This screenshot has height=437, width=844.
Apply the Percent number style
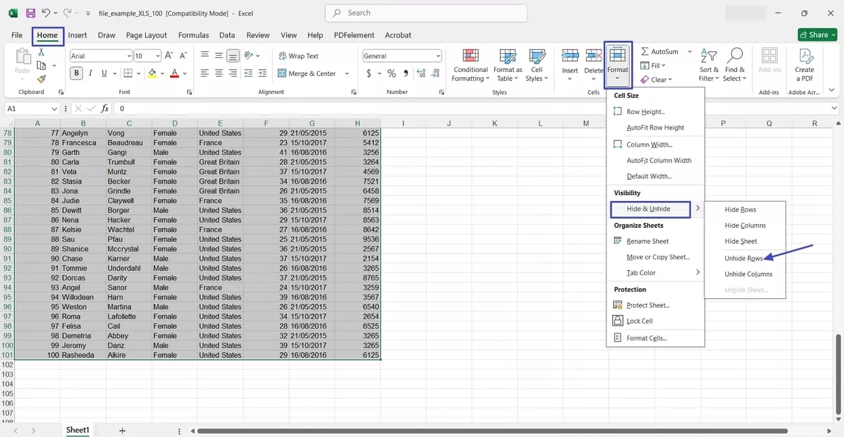click(390, 73)
